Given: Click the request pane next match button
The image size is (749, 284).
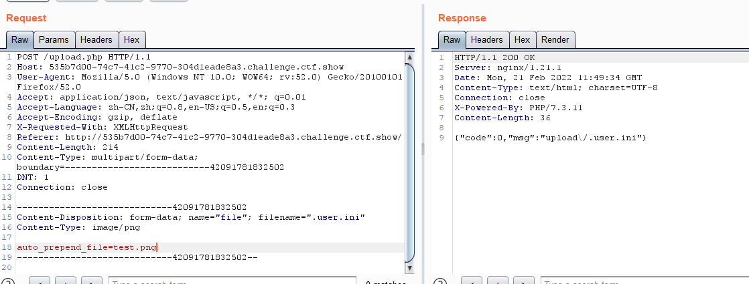Looking at the screenshot, I should 92,281.
